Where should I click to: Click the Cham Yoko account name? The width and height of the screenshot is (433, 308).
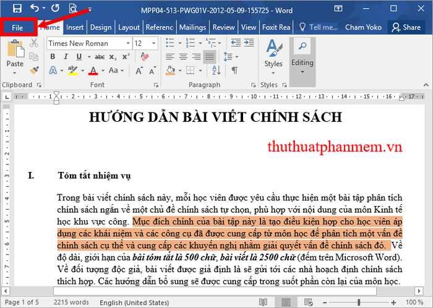363,27
